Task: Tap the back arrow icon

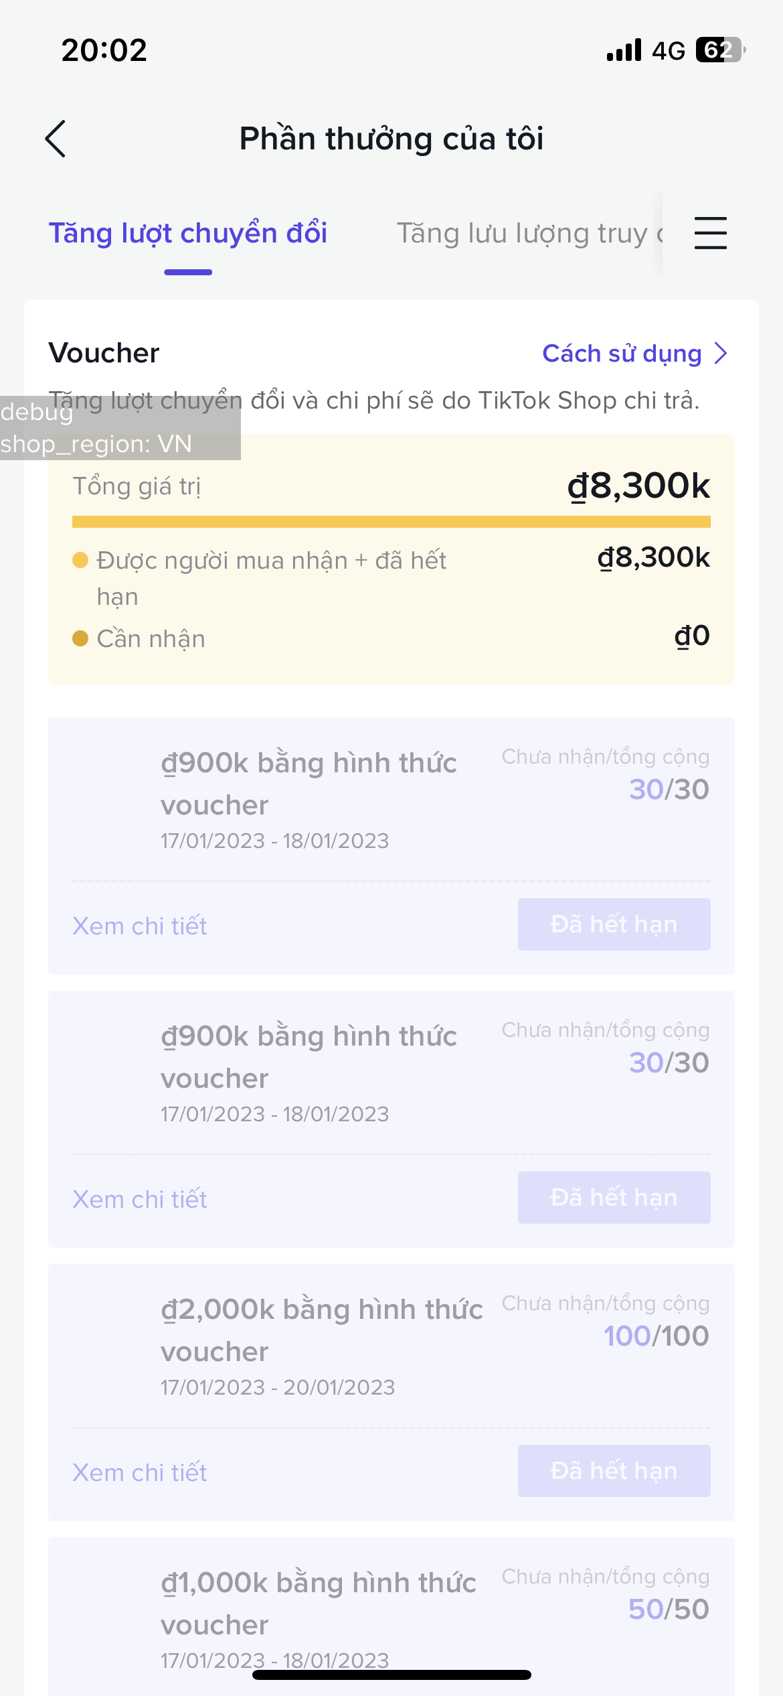Action: (56, 139)
